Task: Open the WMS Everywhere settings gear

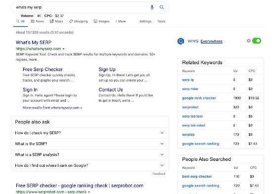Action: 249,40
